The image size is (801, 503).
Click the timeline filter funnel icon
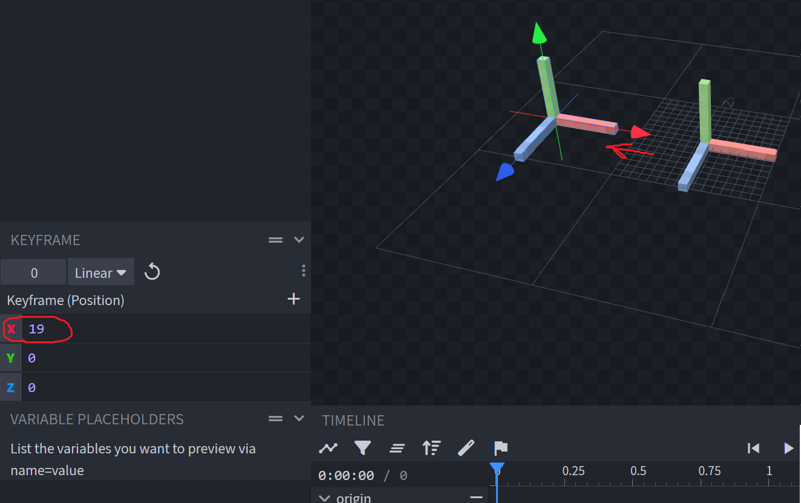pos(362,448)
